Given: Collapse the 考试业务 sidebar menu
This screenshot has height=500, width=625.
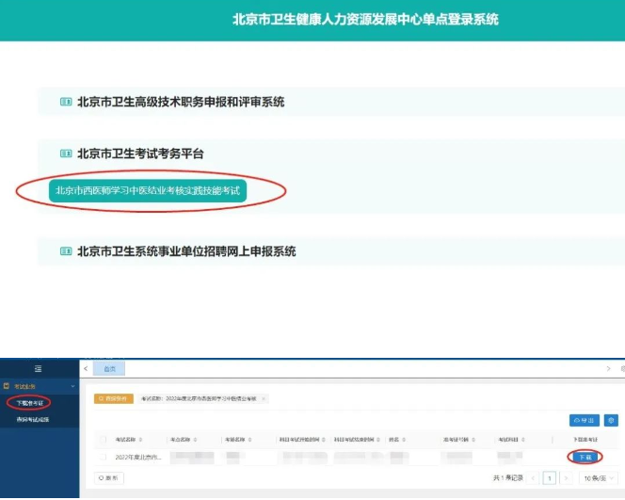Looking at the screenshot, I should [72, 386].
